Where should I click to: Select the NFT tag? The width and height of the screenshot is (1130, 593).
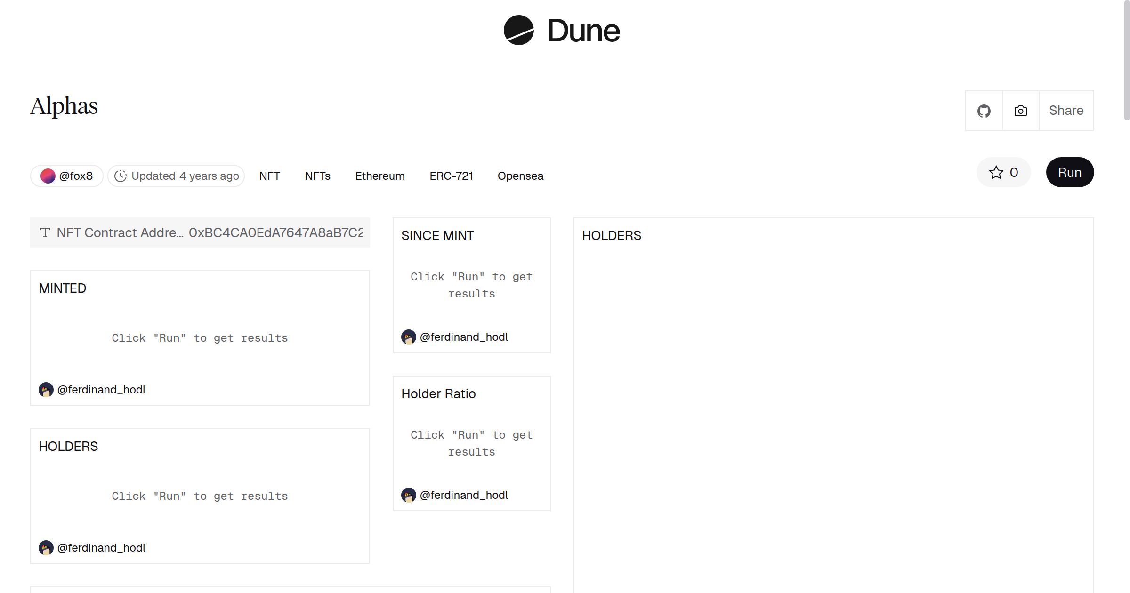(x=269, y=176)
